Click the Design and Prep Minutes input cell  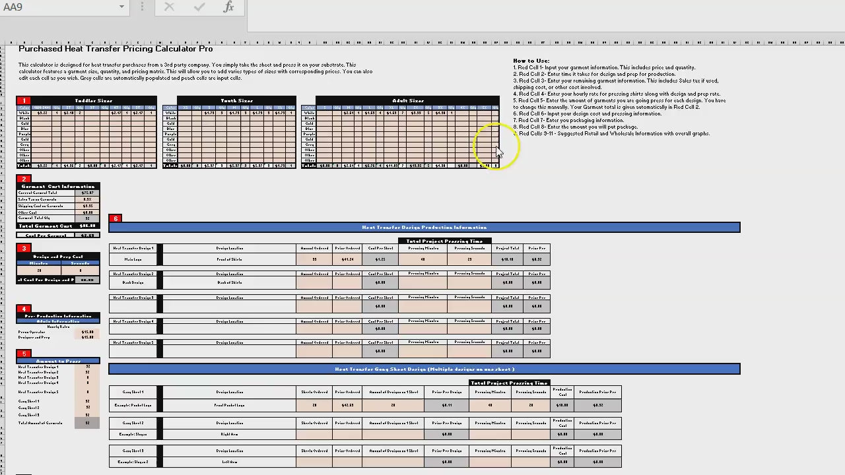click(x=39, y=270)
